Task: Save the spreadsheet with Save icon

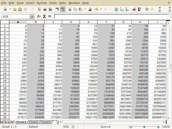Action: (20, 9)
